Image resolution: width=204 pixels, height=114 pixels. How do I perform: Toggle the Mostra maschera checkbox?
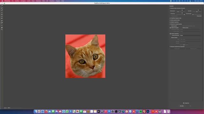coord(170,34)
